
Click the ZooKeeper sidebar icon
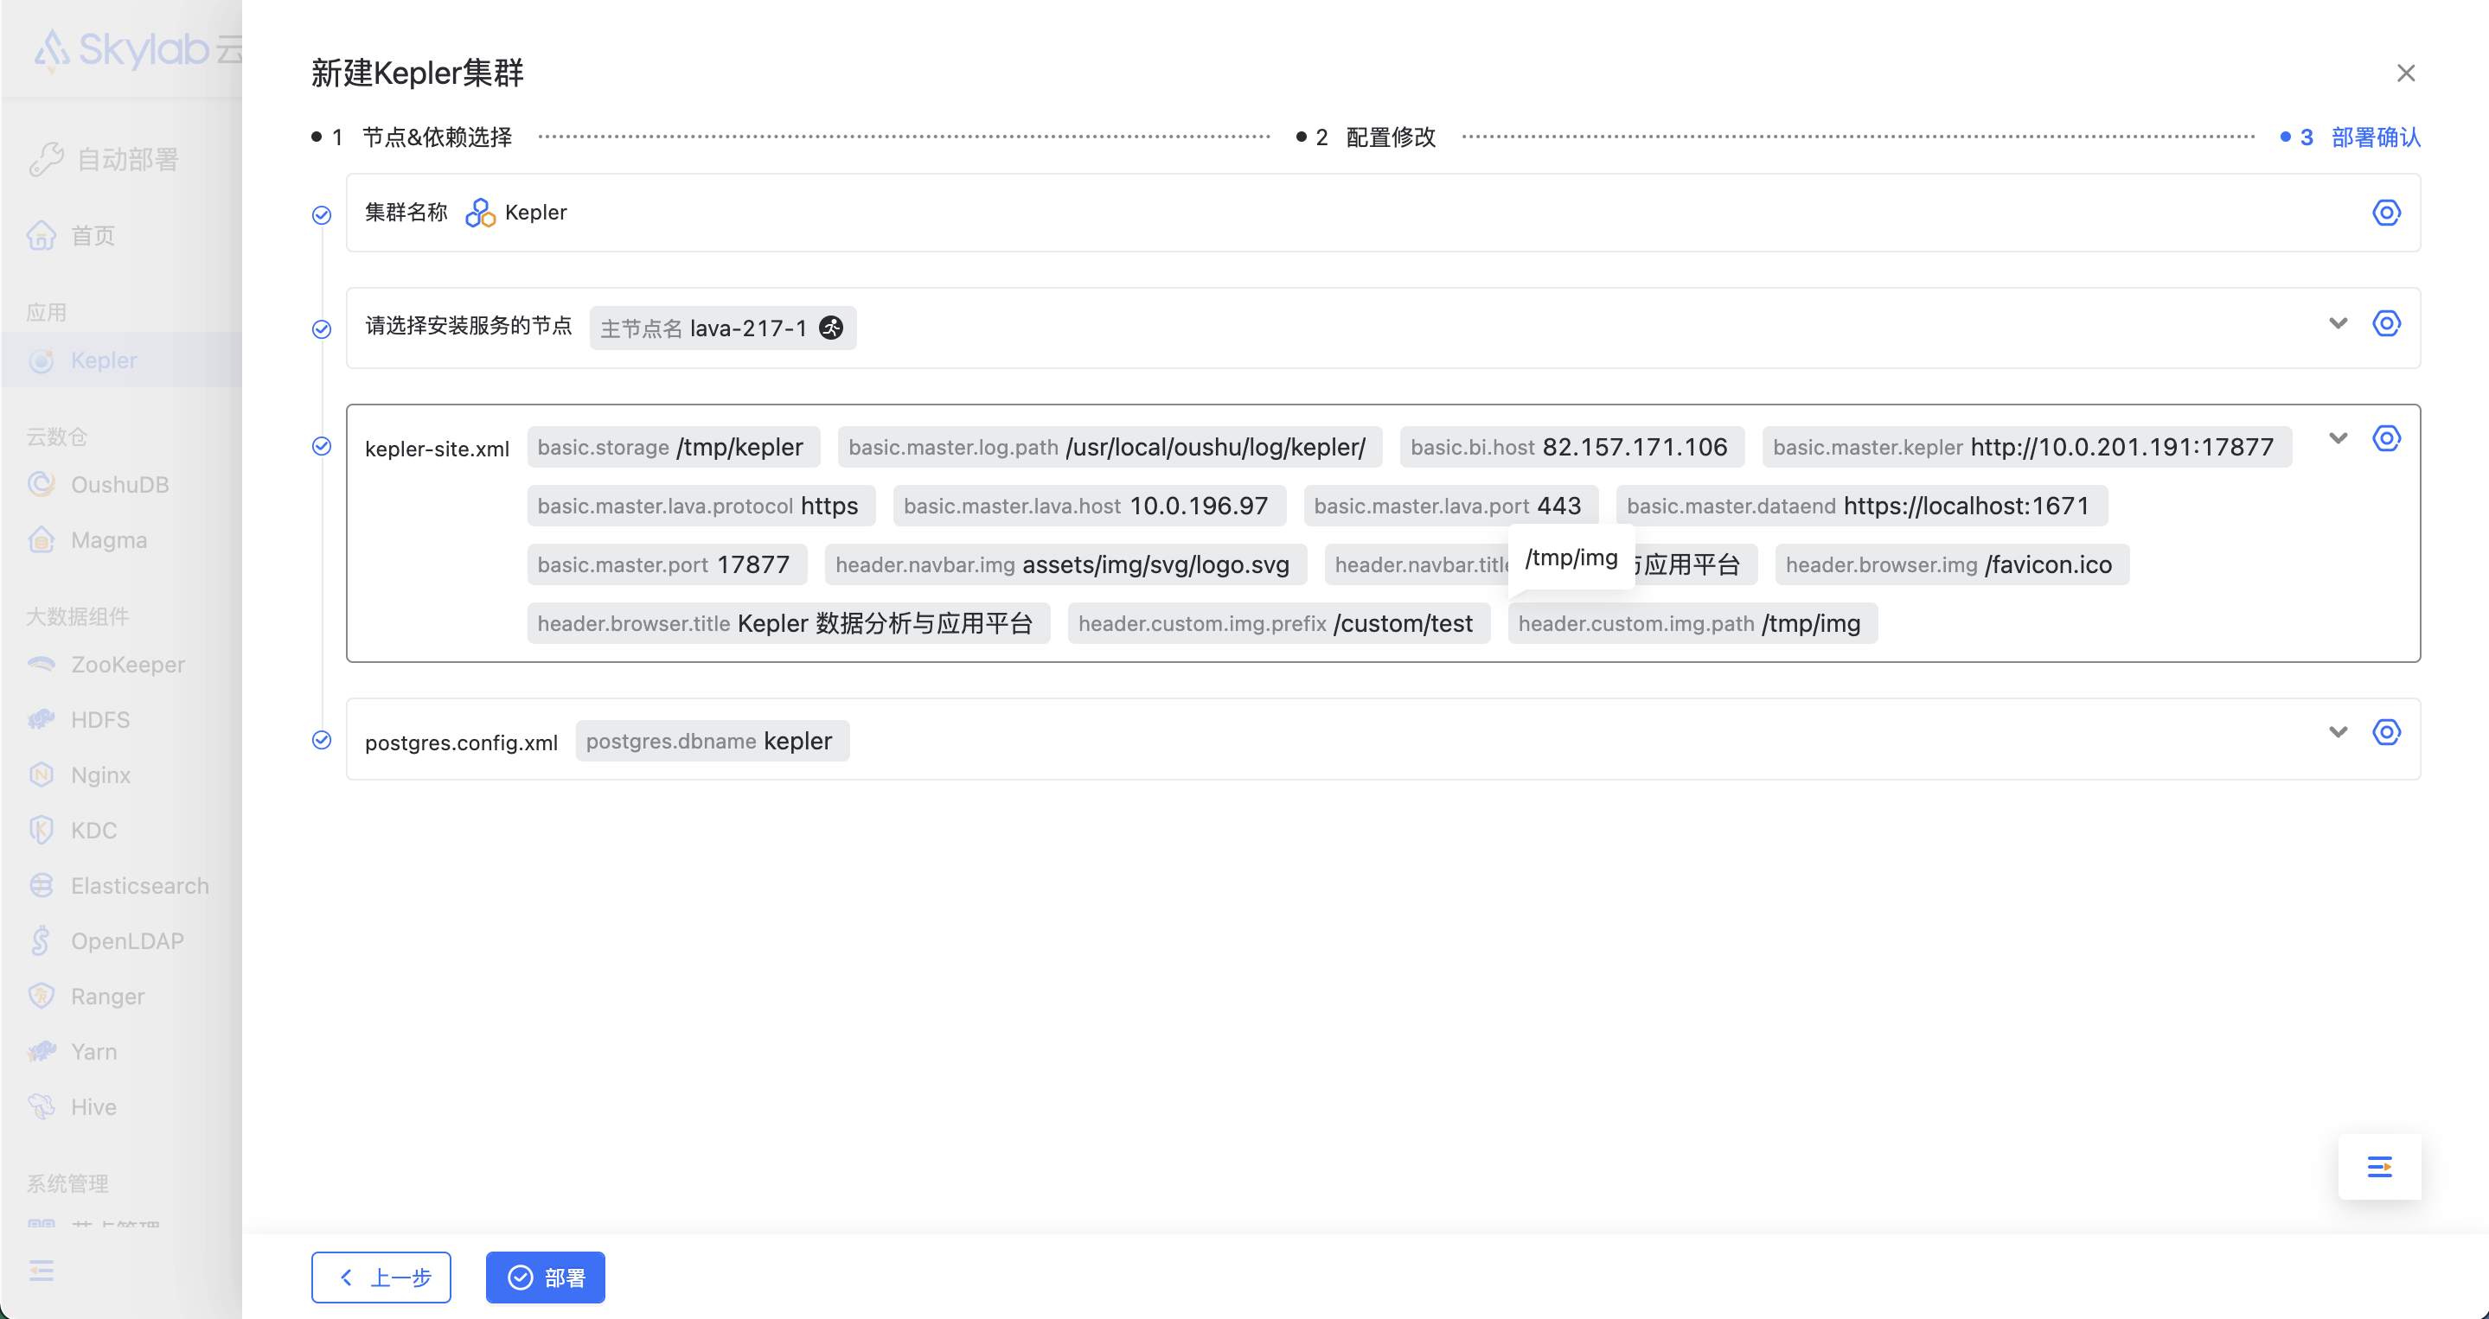(x=42, y=663)
